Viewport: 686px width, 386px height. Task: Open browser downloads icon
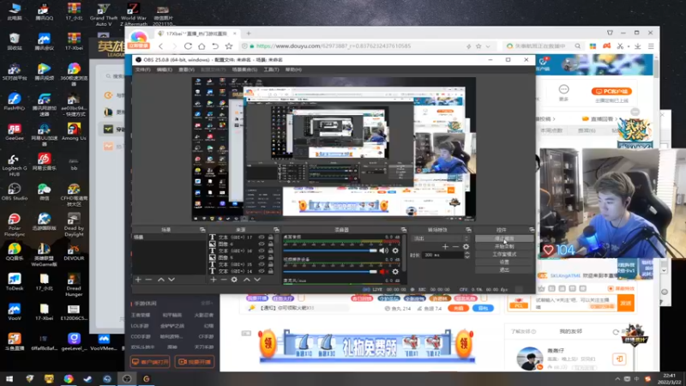click(x=638, y=46)
